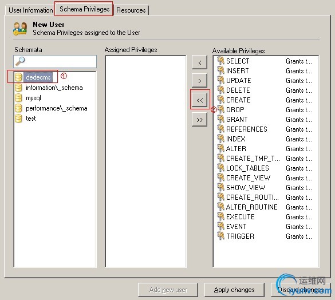The height and width of the screenshot is (300, 335).
Task: Click the magnifier icon in schemata search
Action: [21, 61]
